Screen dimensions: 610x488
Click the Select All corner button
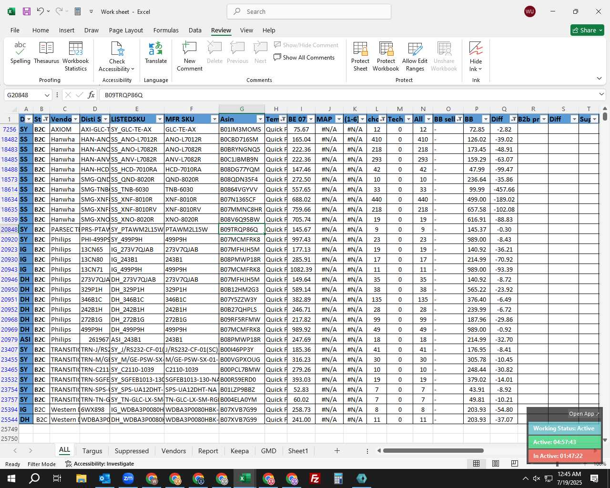(x=9, y=109)
